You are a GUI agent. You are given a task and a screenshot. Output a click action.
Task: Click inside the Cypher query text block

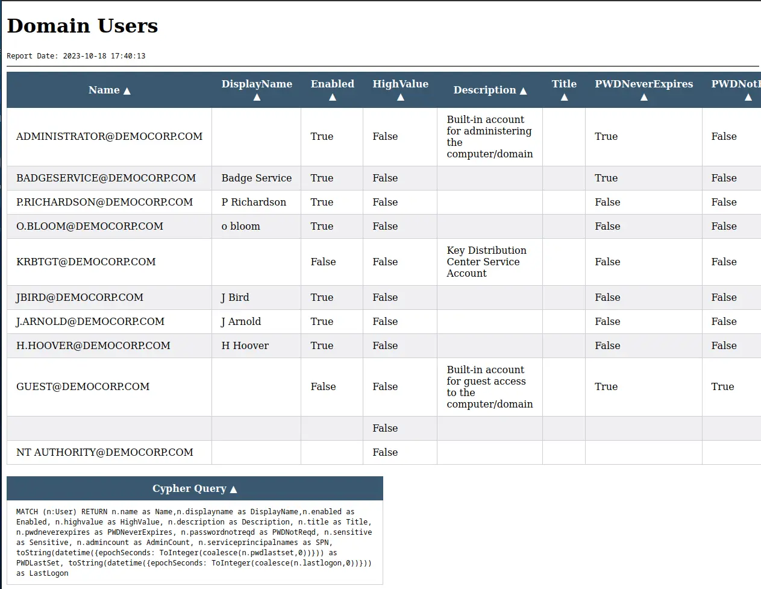(194, 543)
